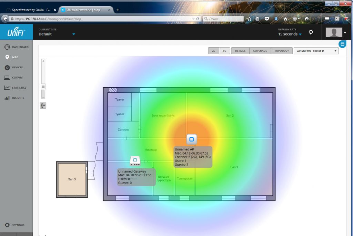Click the map scale tool below zoom slider
This screenshot has height=236, width=353.
pos(43,106)
